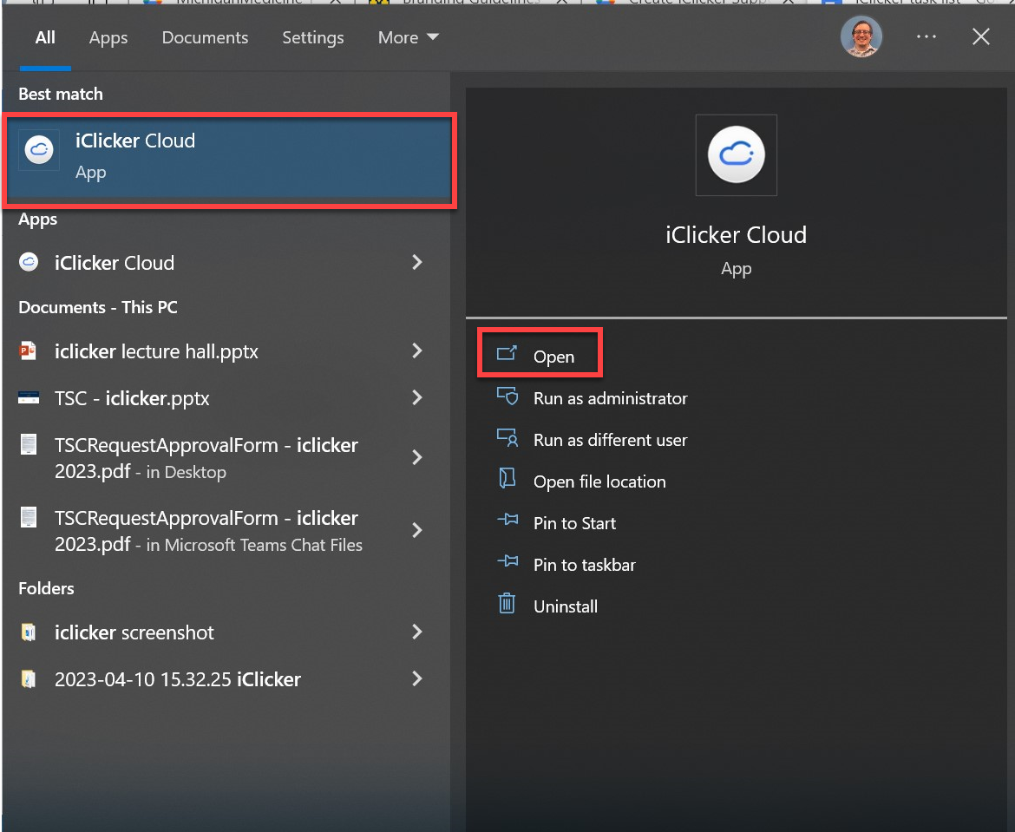Expand details for TSC - iclicker.pptx
The height and width of the screenshot is (832, 1015).
point(417,398)
